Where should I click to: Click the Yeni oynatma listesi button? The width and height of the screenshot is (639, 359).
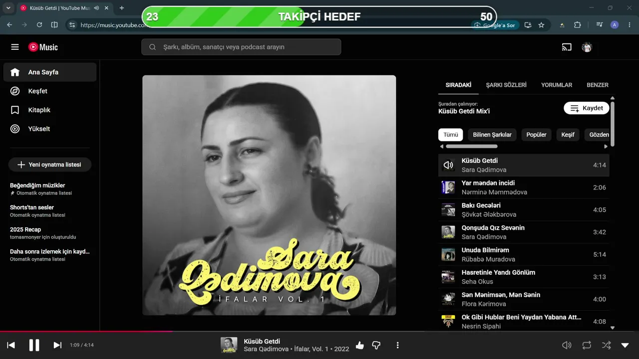click(50, 165)
